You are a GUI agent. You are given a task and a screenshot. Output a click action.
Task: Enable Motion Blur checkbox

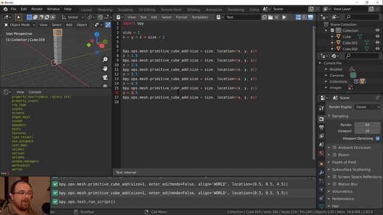(x=335, y=184)
